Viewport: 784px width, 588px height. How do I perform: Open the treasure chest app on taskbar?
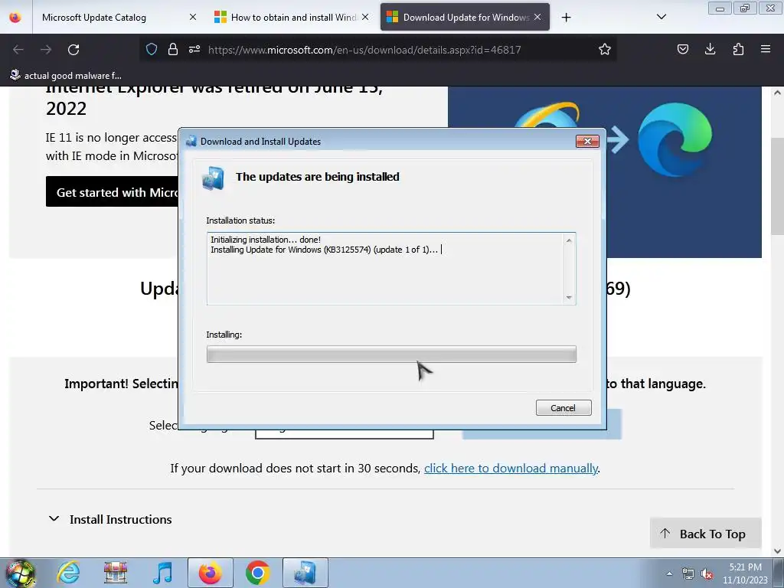point(116,573)
